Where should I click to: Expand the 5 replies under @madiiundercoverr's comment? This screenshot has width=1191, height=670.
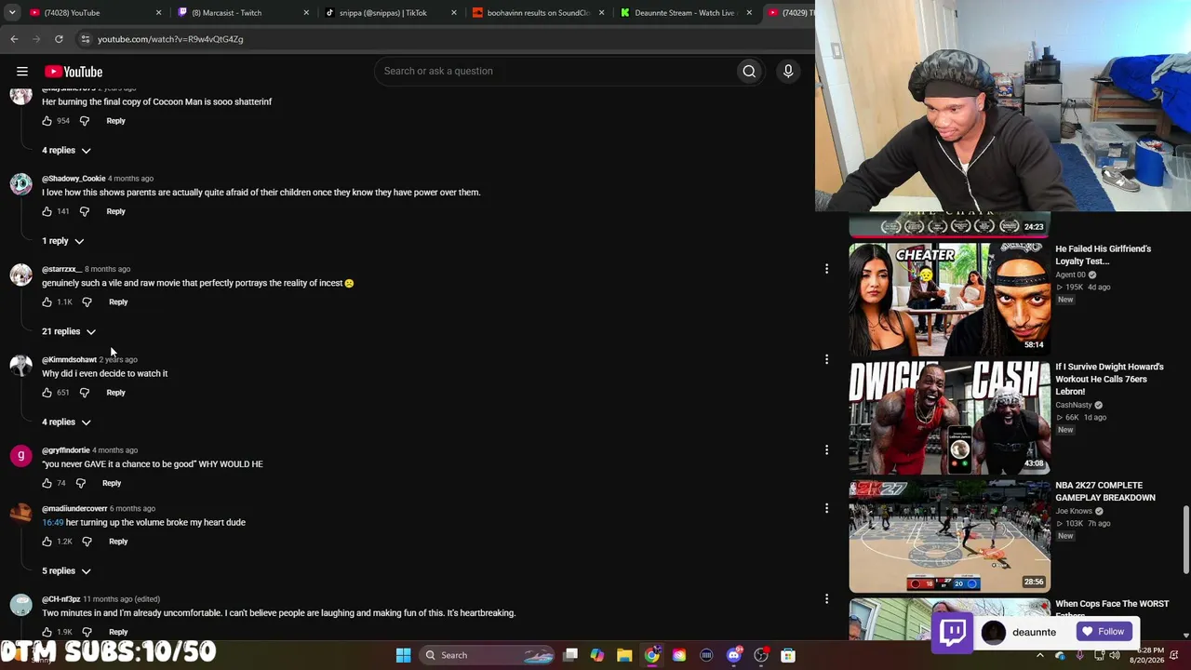66,571
